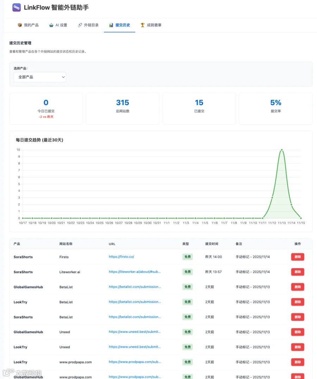The width and height of the screenshot is (317, 379).
Task: Open the 全部产品 product dropdown
Action: click(40, 77)
